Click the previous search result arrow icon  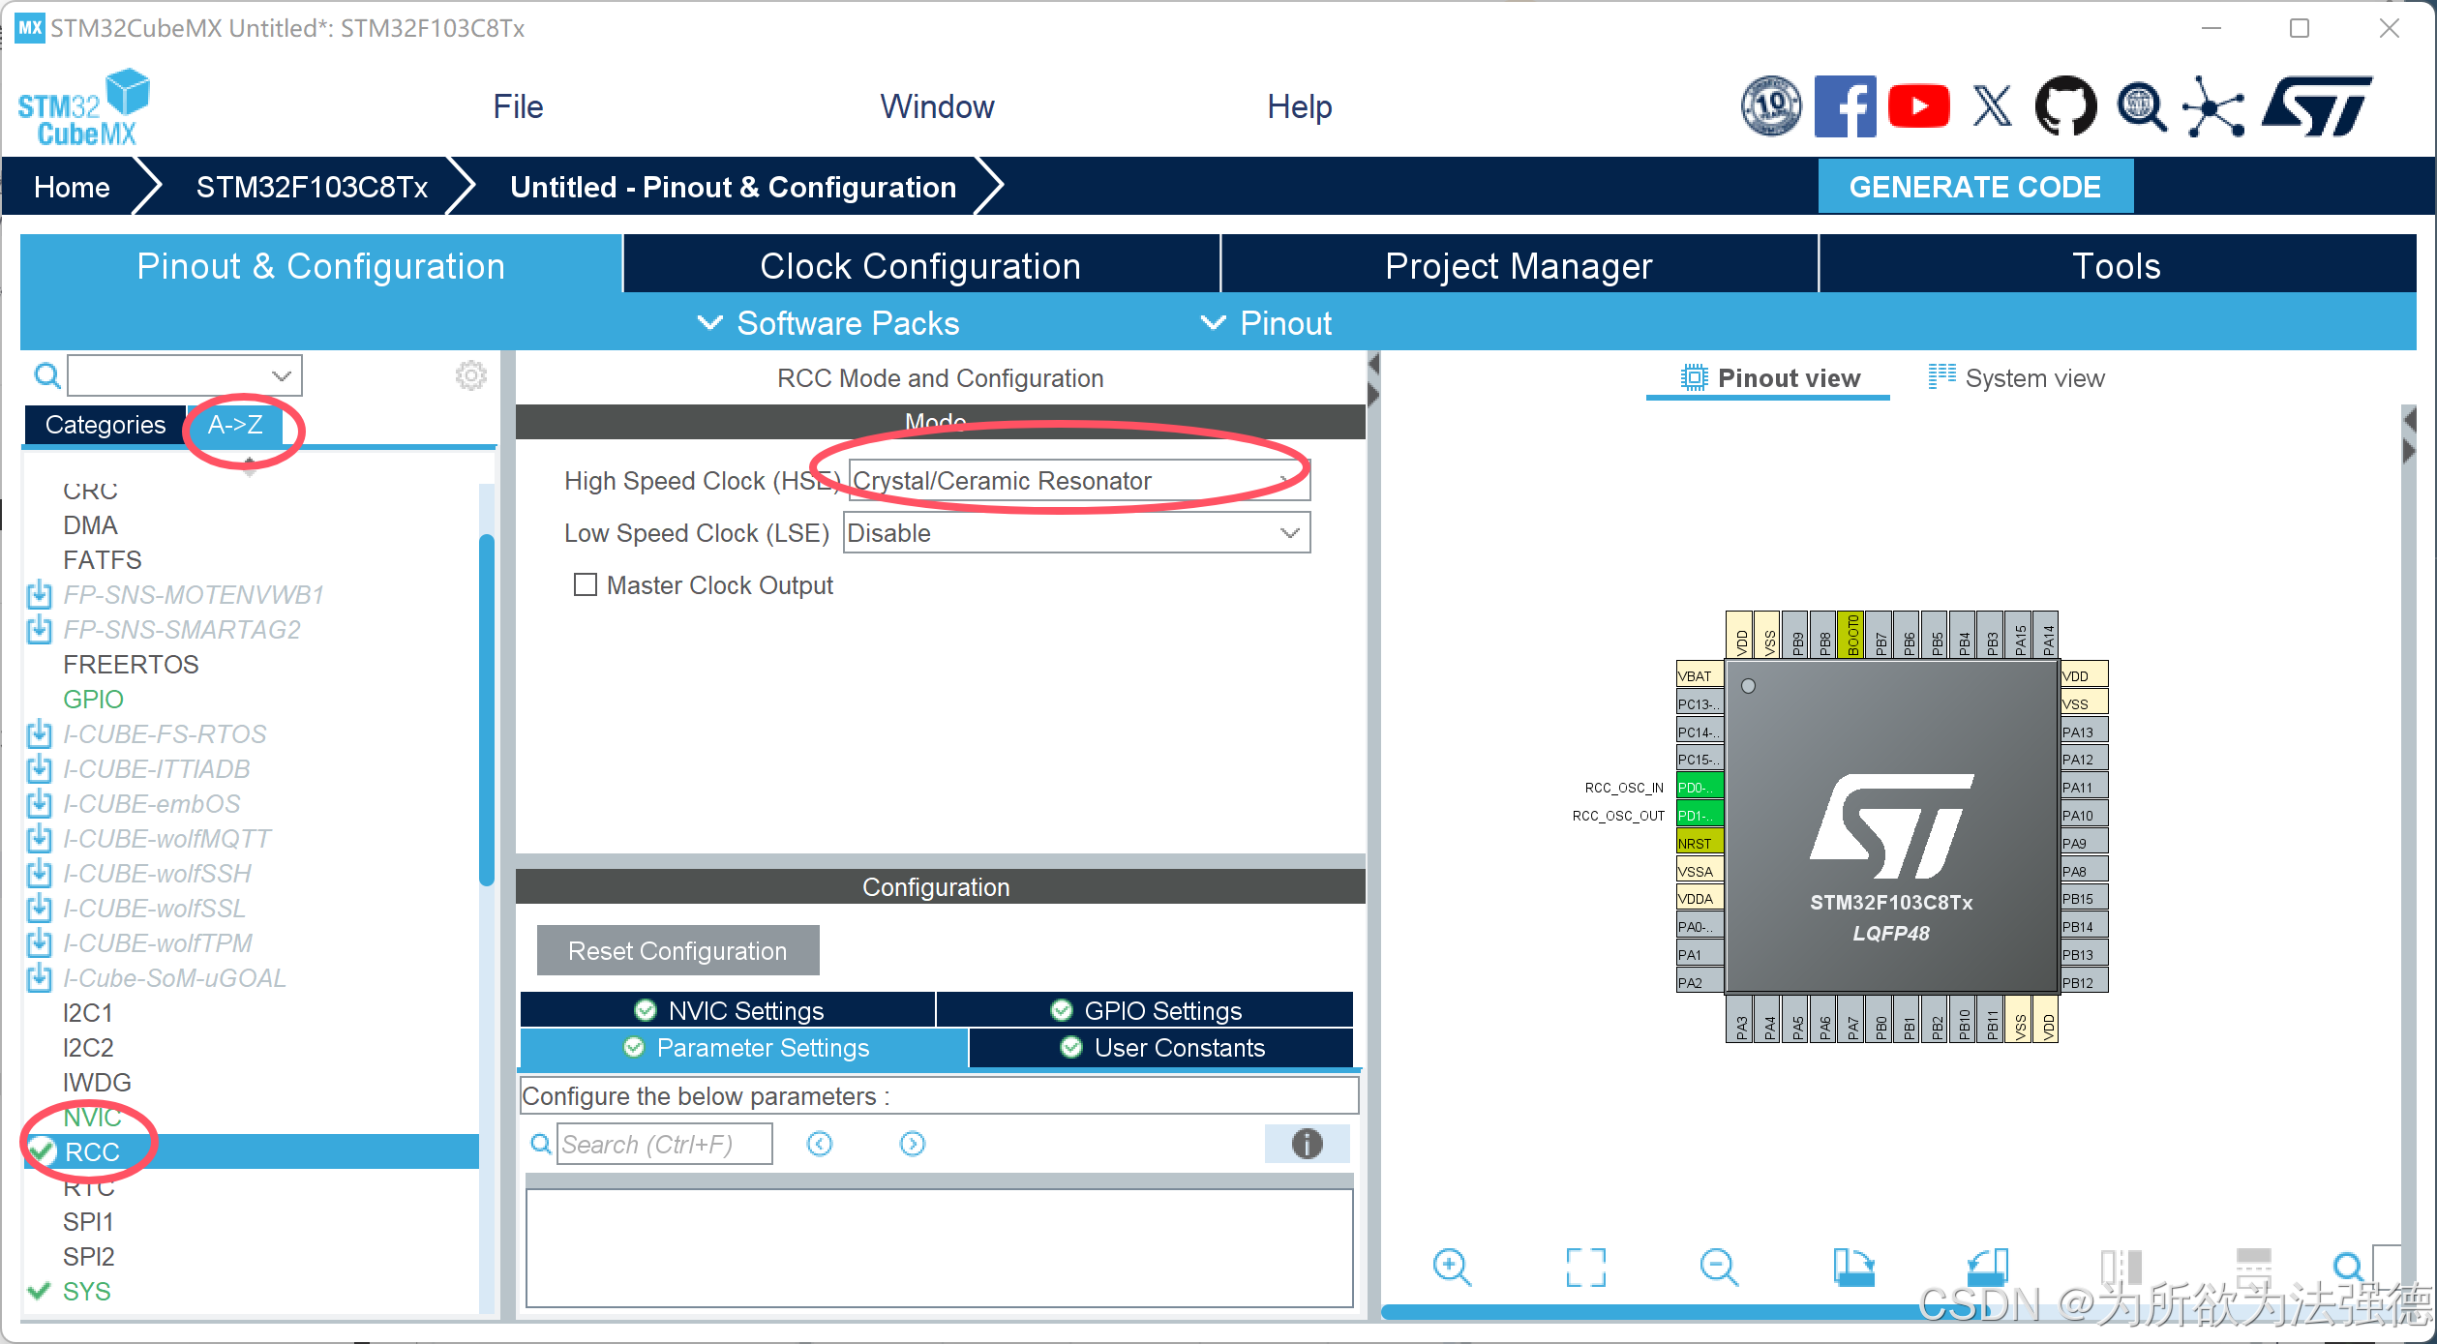coord(820,1144)
